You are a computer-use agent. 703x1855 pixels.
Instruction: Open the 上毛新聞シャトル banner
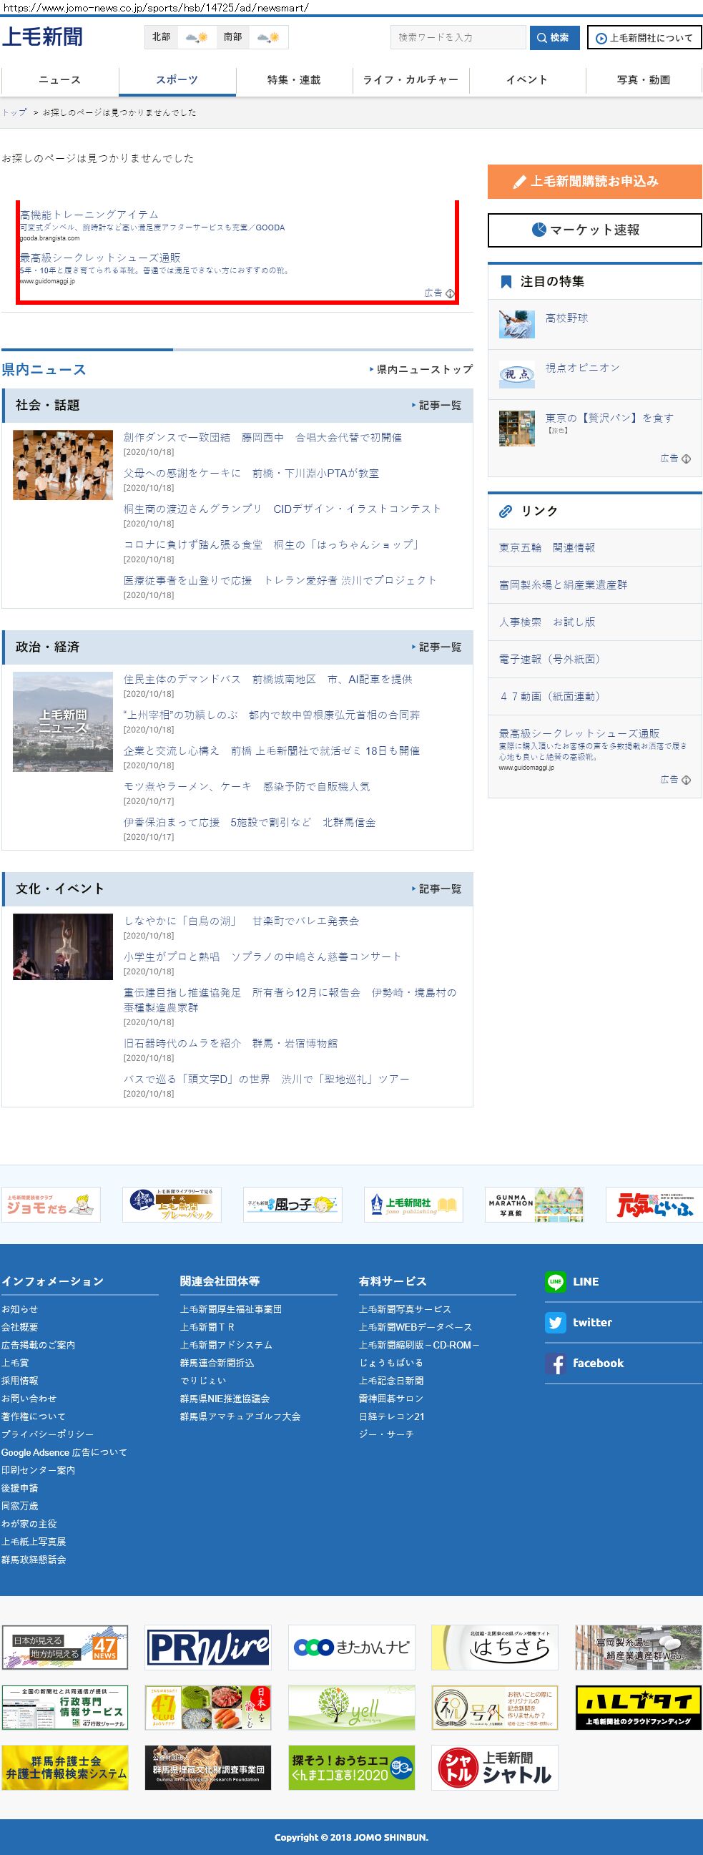coord(494,1767)
